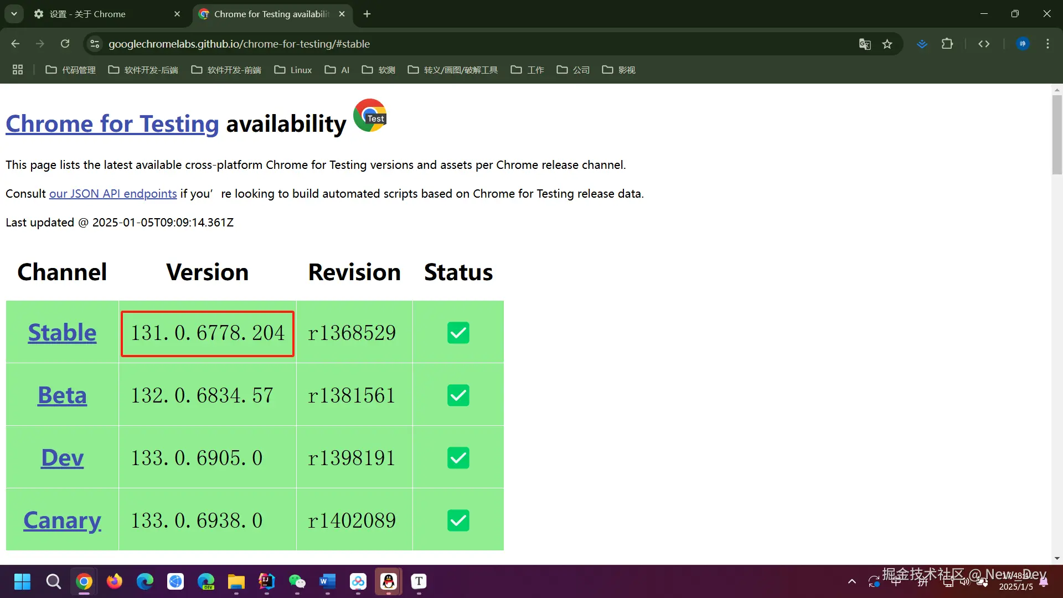Screen dimensions: 1063x598
Task: Open the our JSON API endpoints link
Action: [x=113, y=194]
